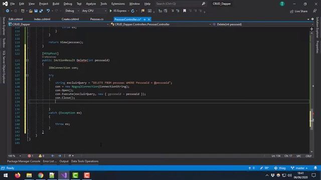Open the Data Tools Operations panel
Image resolution: width=321 pixels, height=180 pixels.
pyautogui.click(x=85, y=161)
